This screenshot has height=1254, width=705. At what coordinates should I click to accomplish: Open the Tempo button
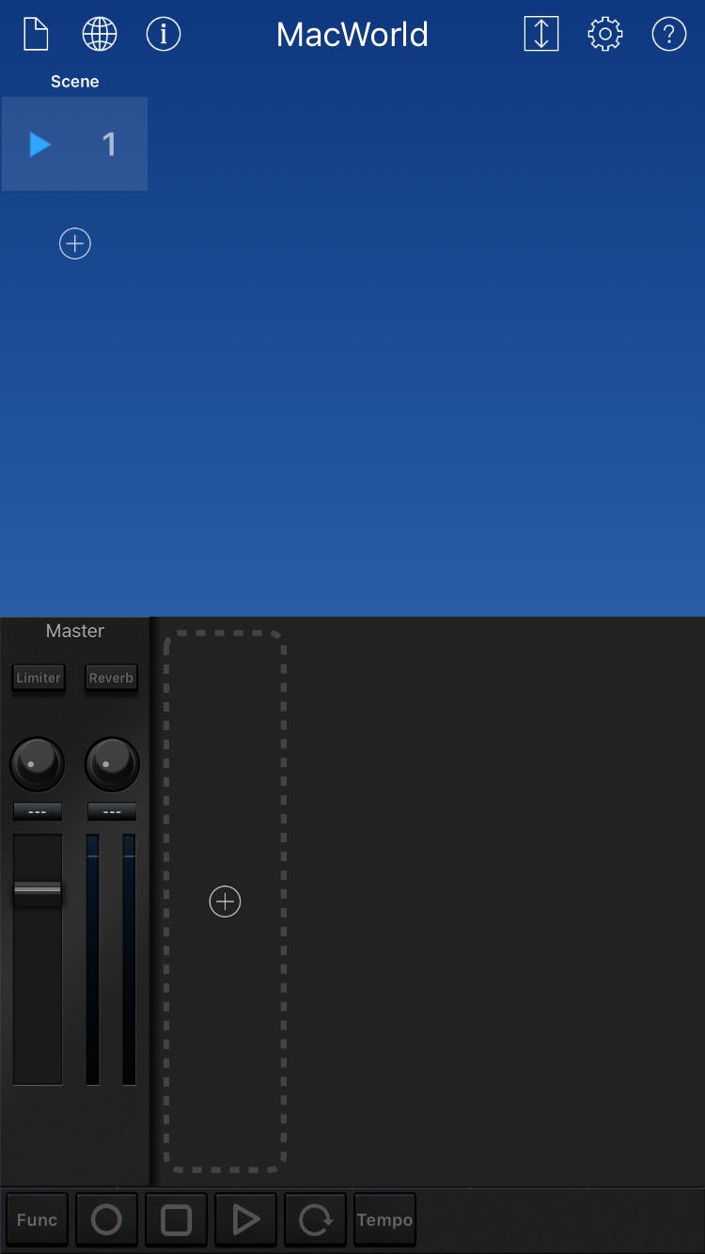click(x=384, y=1220)
